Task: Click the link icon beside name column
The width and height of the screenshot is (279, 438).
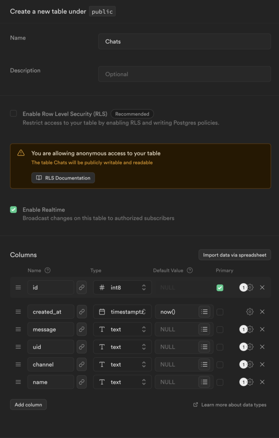Action: click(82, 382)
